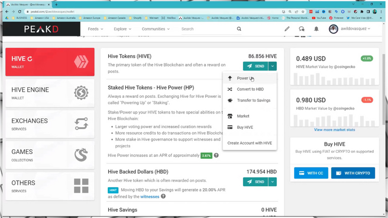Screen dimensions: 388x218
Task: Open the Amazon USA bookmark
Action: click(x=39, y=18)
